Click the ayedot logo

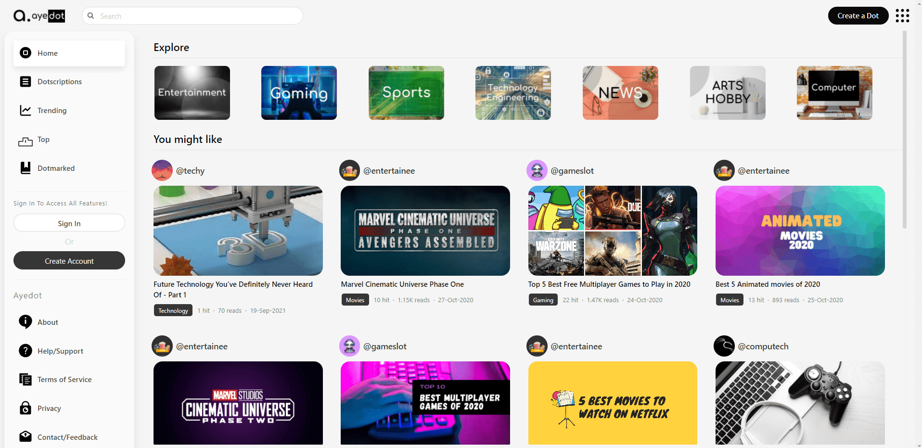[39, 16]
